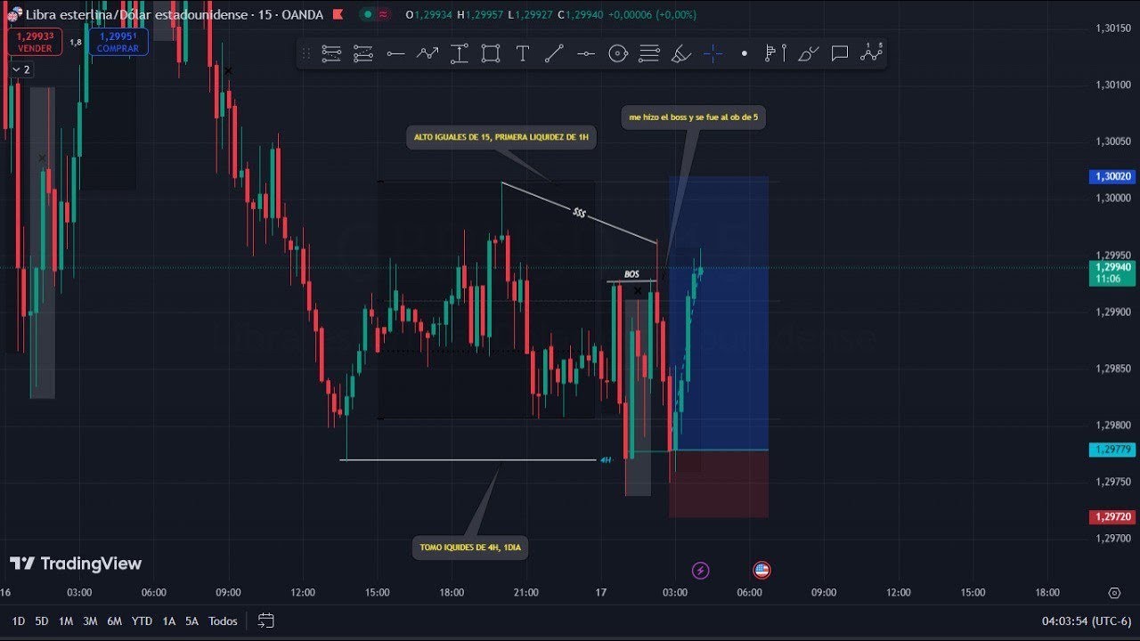The image size is (1140, 641).
Task: Select the text tool
Action: point(523,53)
